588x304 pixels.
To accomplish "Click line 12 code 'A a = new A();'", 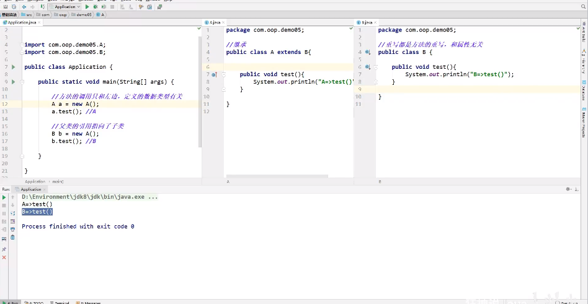I will click(x=76, y=104).
